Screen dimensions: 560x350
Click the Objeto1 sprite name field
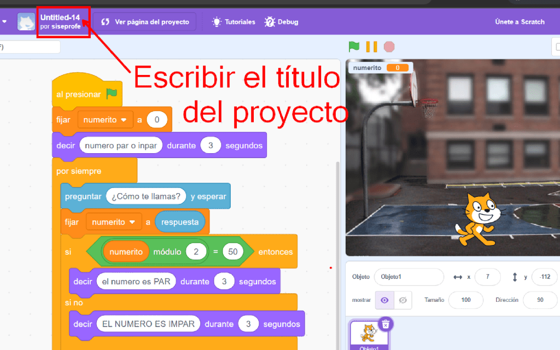pyautogui.click(x=408, y=277)
